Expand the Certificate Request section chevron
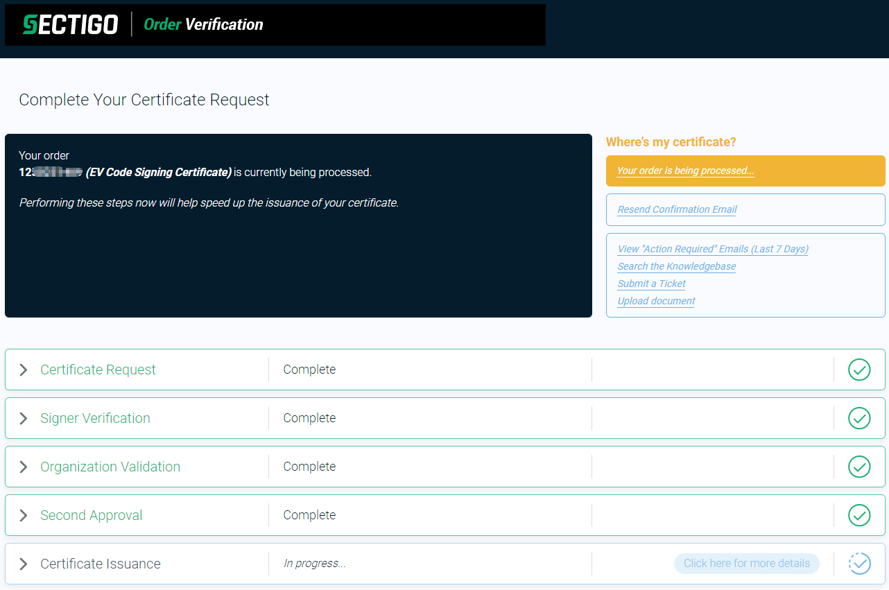The height and width of the screenshot is (590, 889). point(24,370)
